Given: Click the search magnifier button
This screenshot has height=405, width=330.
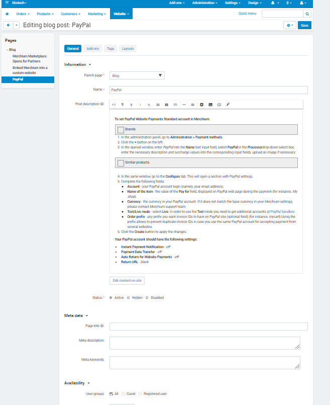Looking at the screenshot, I should click(x=307, y=14).
